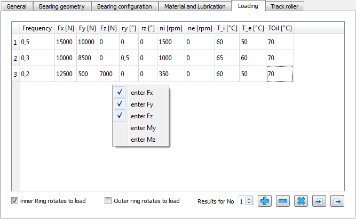Uncheck enter Fx in context menu

click(141, 92)
